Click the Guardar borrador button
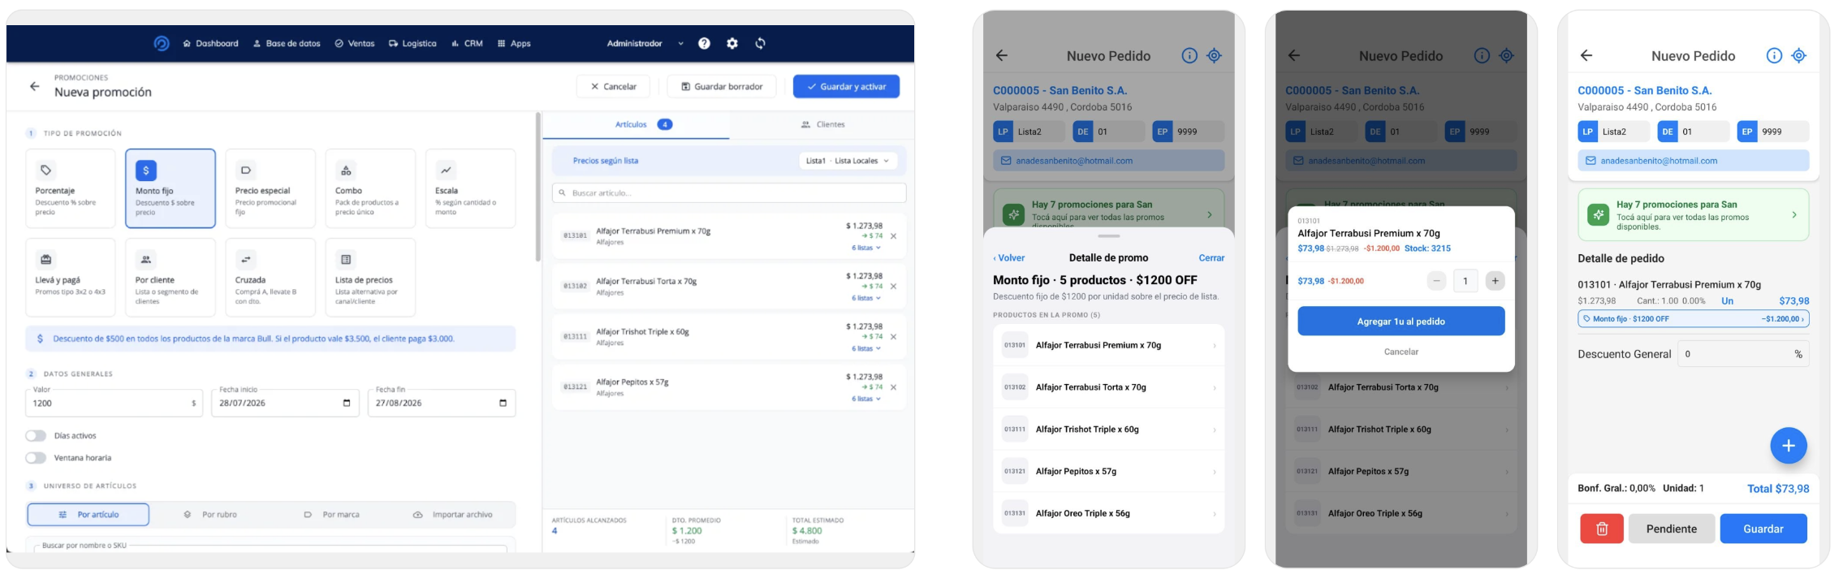Viewport: 1843px width, 583px height. [721, 86]
